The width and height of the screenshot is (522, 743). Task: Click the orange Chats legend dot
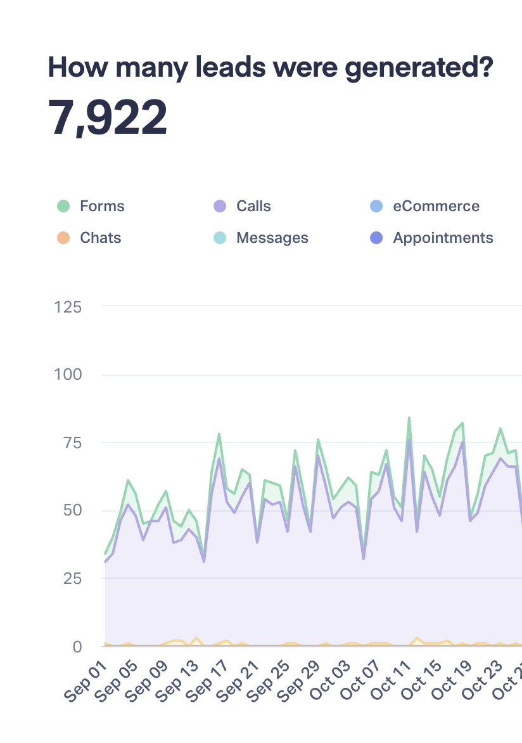[63, 238]
